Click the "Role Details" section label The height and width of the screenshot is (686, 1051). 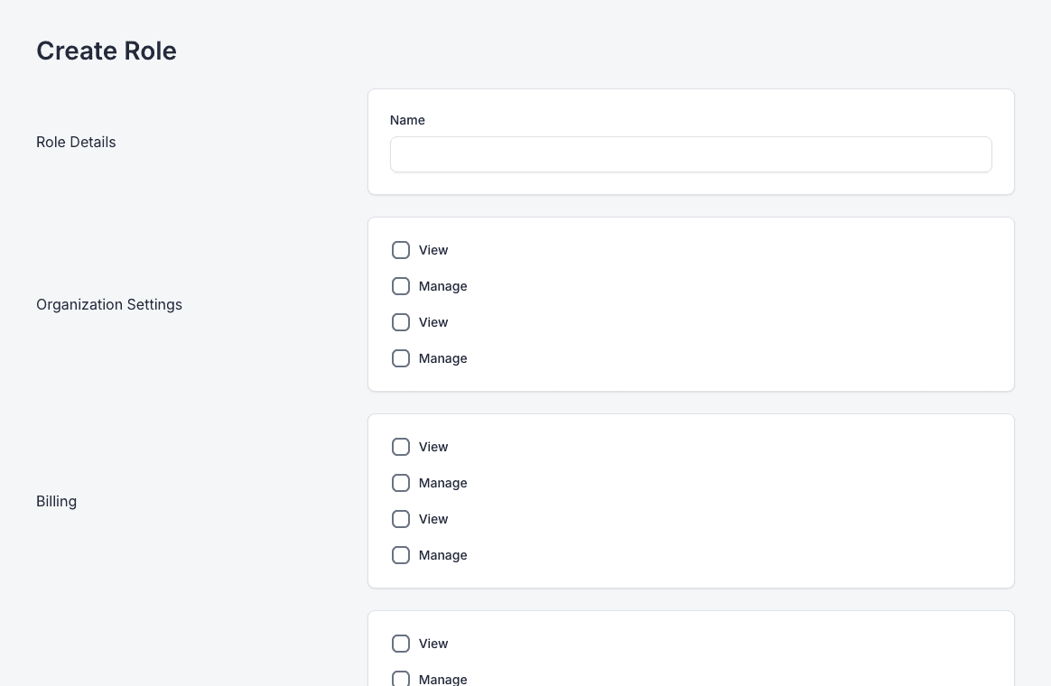tap(76, 142)
